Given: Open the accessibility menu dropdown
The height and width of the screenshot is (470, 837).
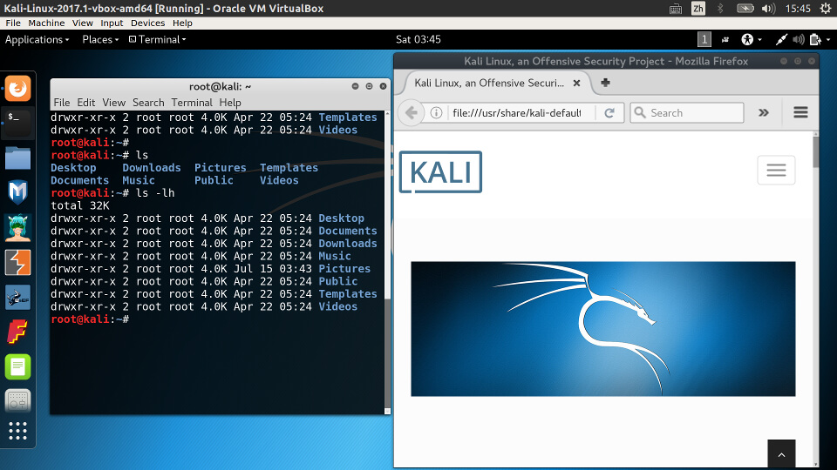Looking at the screenshot, I should [x=751, y=39].
